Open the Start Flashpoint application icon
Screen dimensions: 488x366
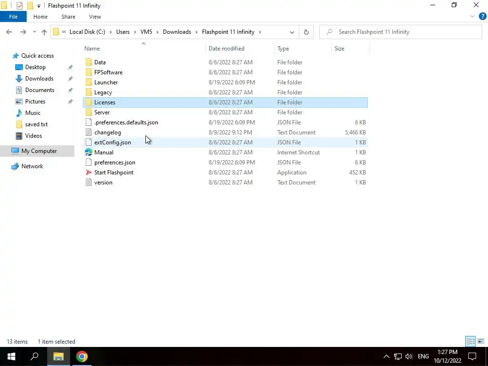coord(89,173)
